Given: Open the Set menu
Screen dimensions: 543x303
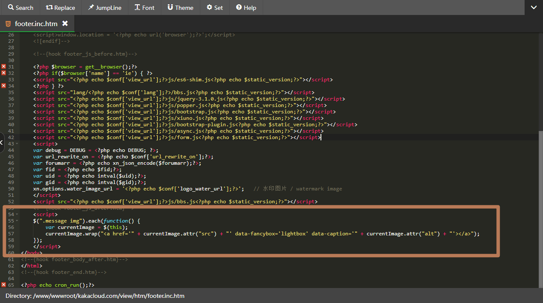Looking at the screenshot, I should click(x=215, y=8).
